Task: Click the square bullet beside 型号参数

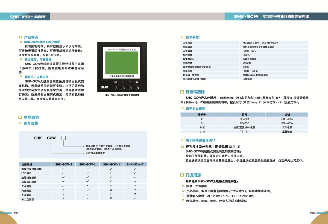Action: point(20,117)
